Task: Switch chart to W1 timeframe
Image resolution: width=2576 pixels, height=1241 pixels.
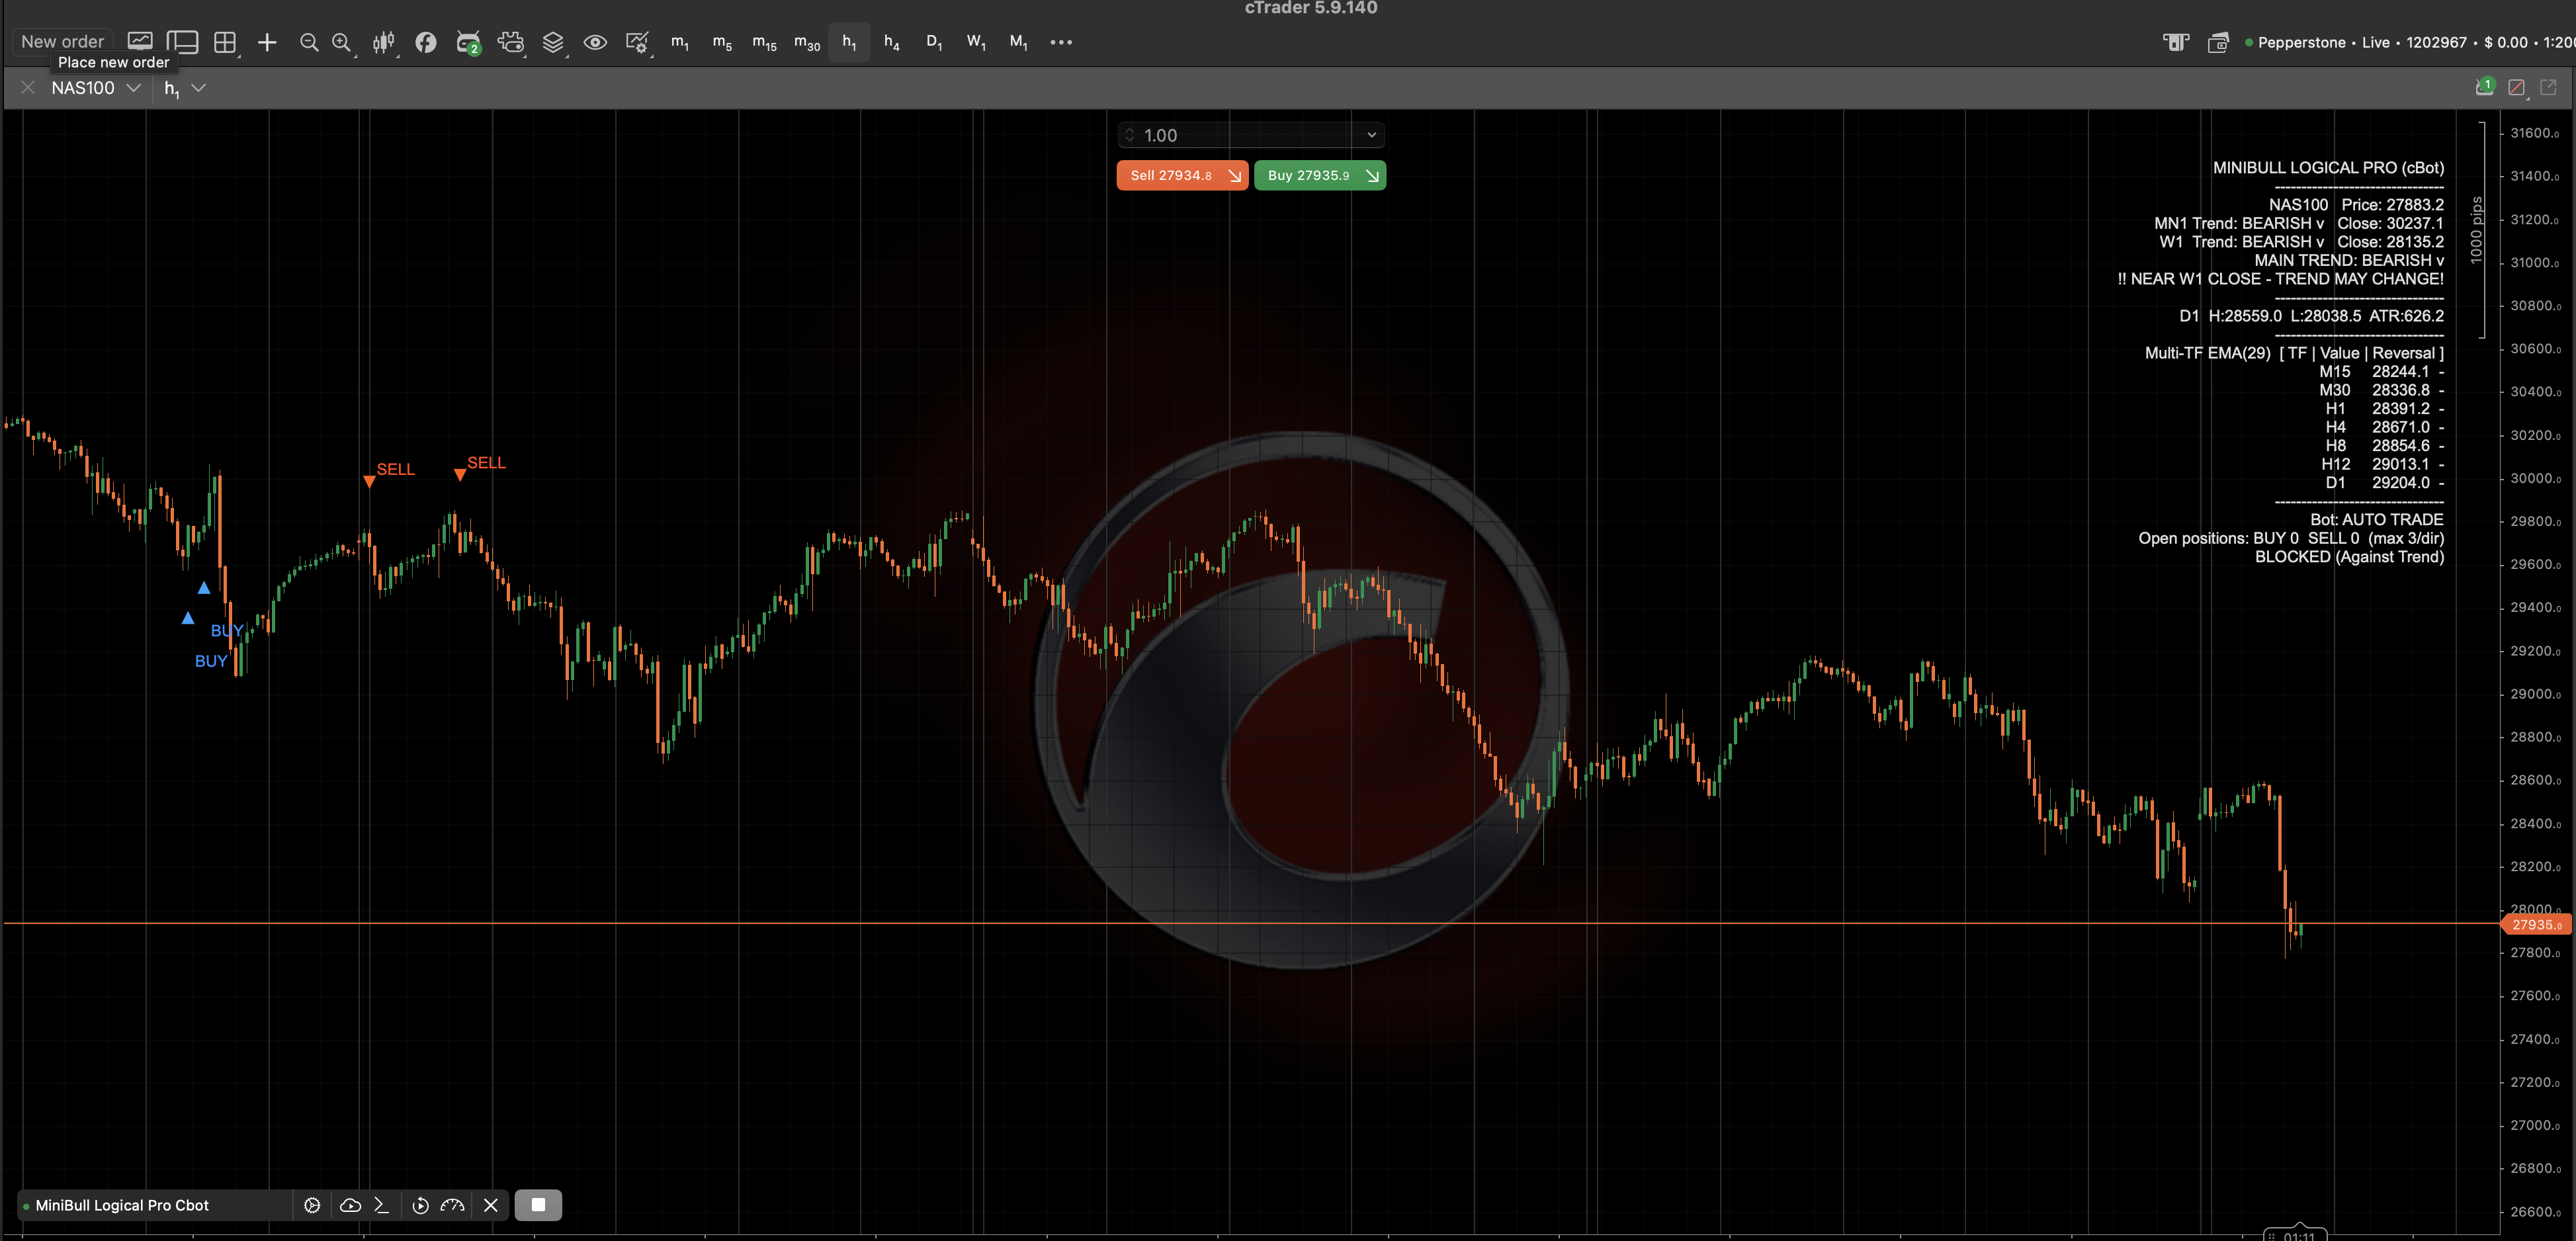Action: pyautogui.click(x=976, y=42)
